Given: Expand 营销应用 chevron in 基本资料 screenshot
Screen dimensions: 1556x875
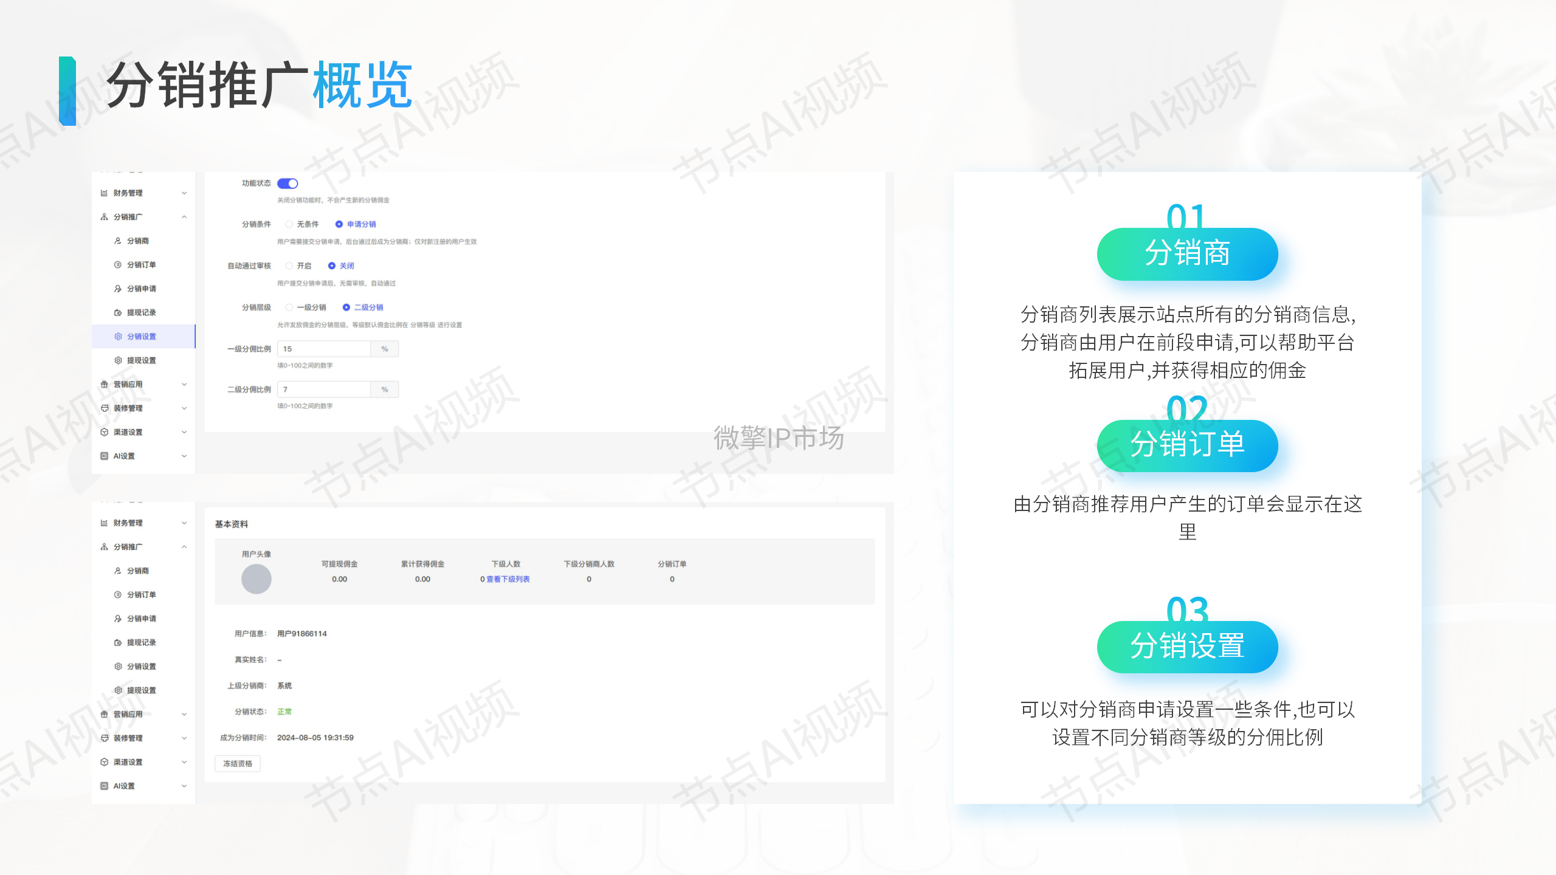Looking at the screenshot, I should coord(184,715).
